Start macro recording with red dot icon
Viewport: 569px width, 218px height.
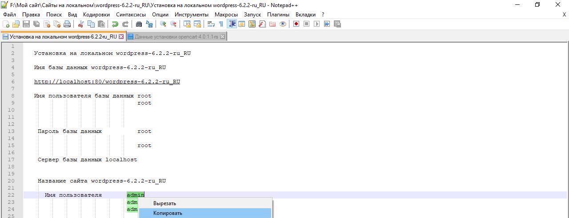pos(296,24)
